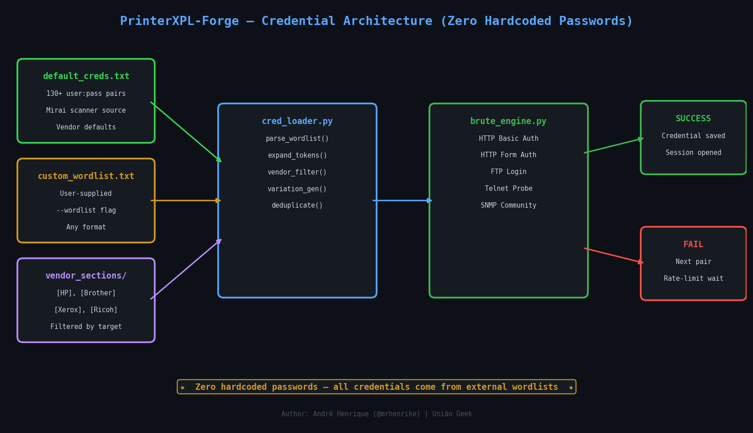The width and height of the screenshot is (753, 433).
Task: Click the 'SNMP Community' line
Action: [509, 205]
